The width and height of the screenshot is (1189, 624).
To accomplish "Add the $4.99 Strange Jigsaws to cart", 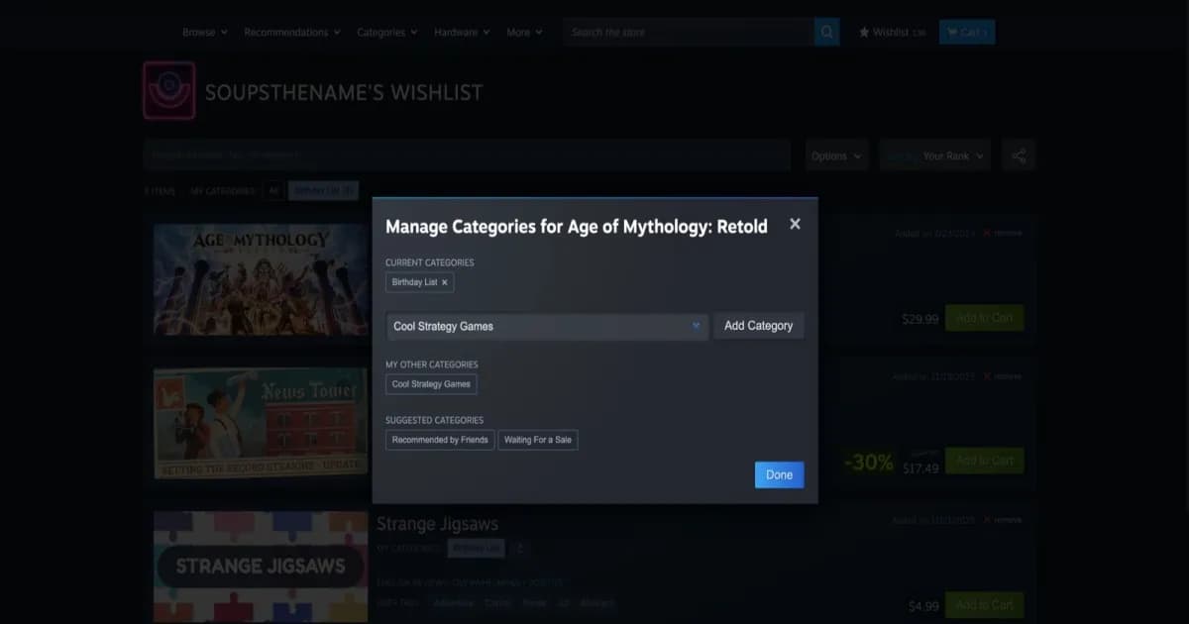I will (985, 604).
